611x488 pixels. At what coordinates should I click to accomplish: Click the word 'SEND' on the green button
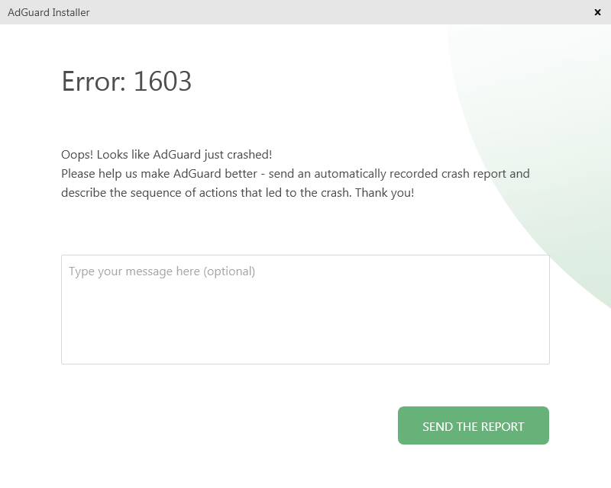pyautogui.click(x=438, y=427)
